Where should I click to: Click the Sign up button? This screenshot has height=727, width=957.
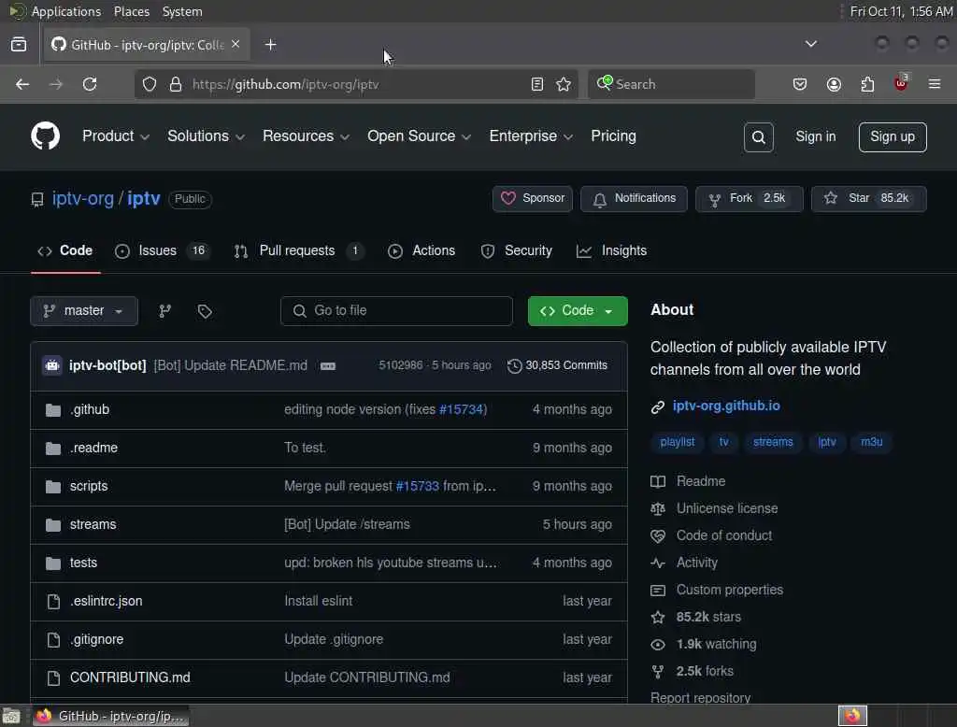point(893,136)
